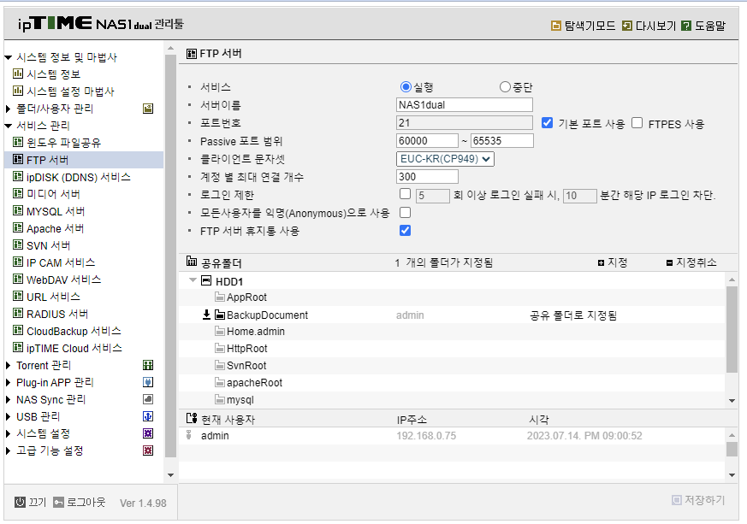Open CloudBackup 서비스 menu item

click(x=74, y=331)
